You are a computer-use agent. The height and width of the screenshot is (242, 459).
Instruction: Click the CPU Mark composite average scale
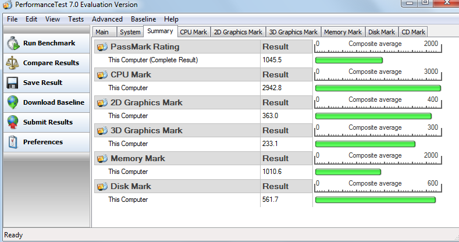[378, 74]
